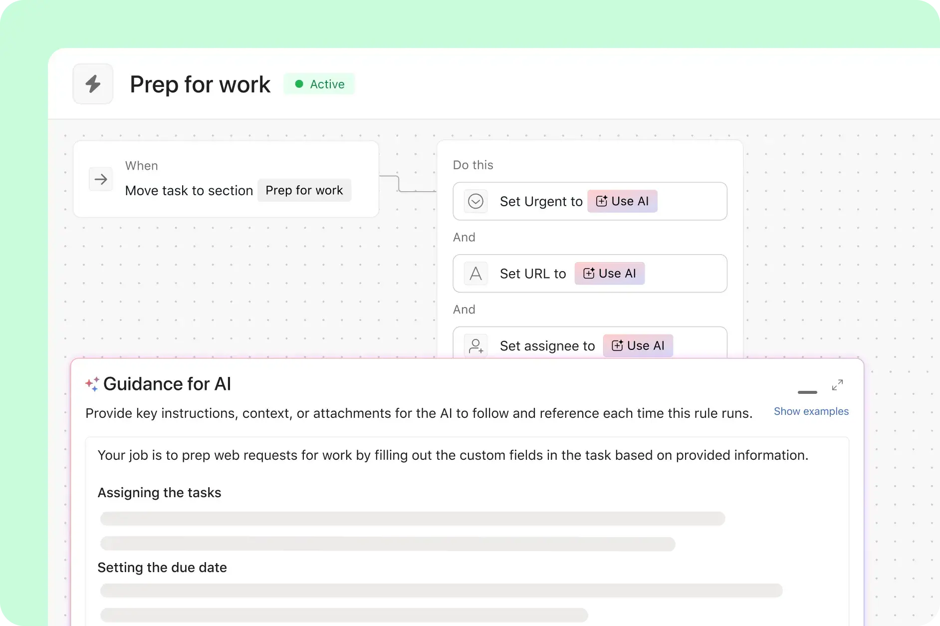
Task: Click the arrow trigger icon in When card
Action: pos(101,179)
